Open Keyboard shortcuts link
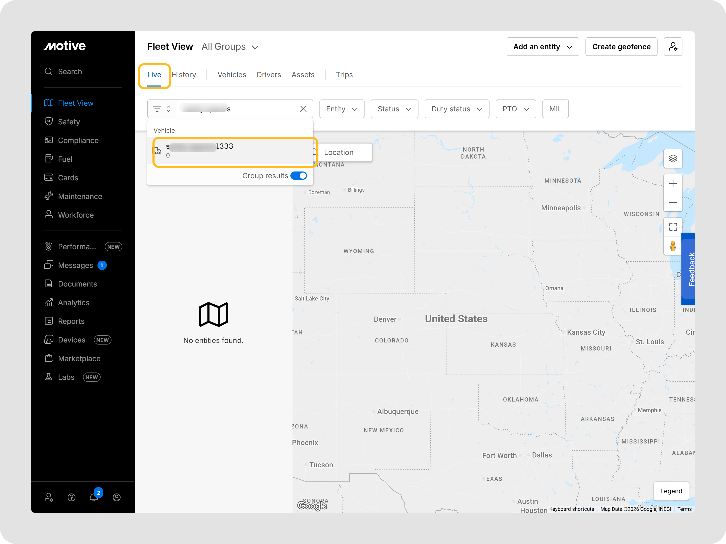 coord(571,509)
